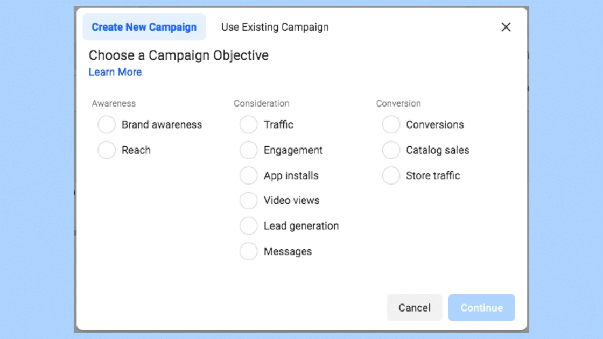Click the Conversion column header
The width and height of the screenshot is (603, 339).
pos(398,103)
